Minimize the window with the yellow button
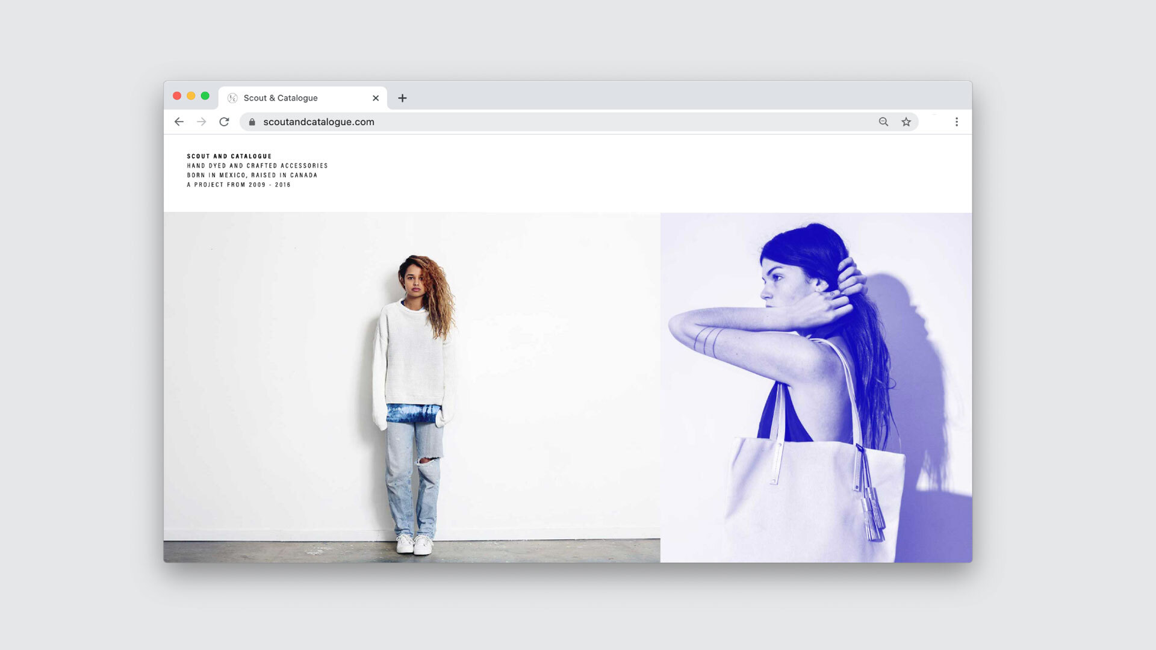Image resolution: width=1156 pixels, height=650 pixels. tap(191, 96)
